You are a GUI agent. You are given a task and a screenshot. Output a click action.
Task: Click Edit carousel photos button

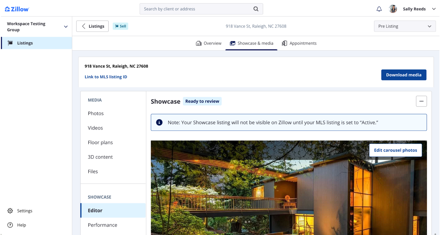point(395,150)
